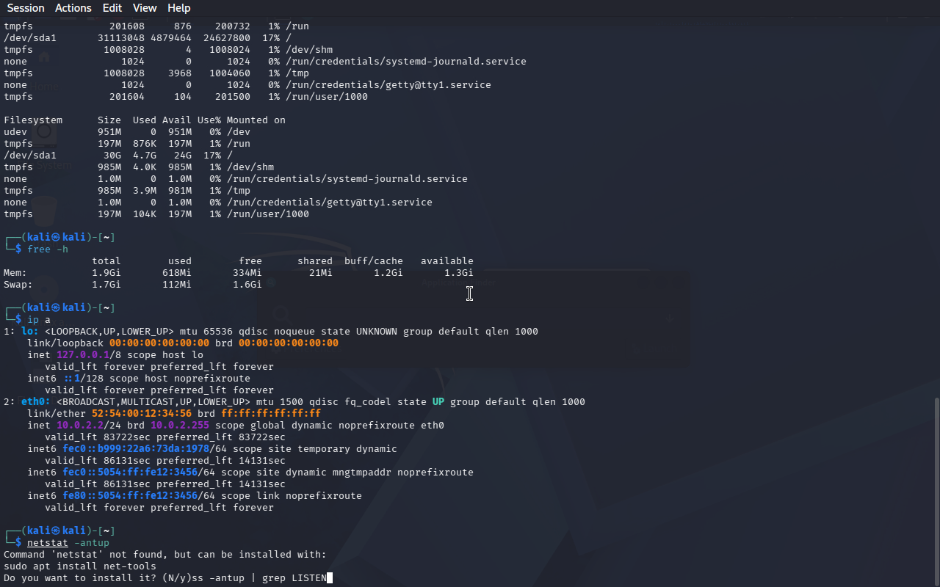Viewport: 940px width, 587px height.
Task: Click the 'sudo apt install net-tools' line
Action: 80,566
